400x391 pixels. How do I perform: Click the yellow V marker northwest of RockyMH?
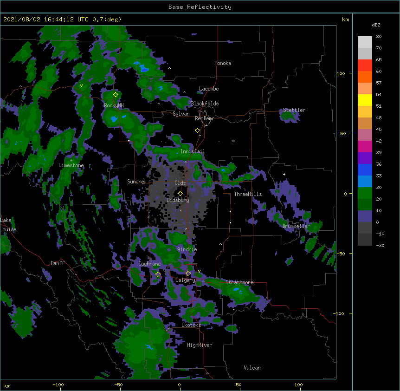[x=81, y=85]
